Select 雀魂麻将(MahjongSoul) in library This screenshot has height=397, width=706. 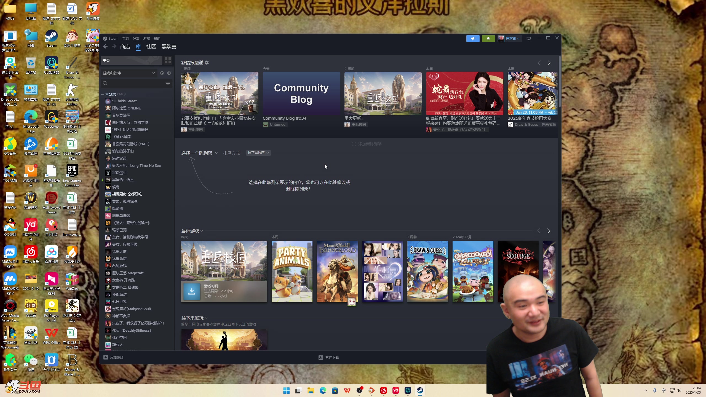click(131, 309)
